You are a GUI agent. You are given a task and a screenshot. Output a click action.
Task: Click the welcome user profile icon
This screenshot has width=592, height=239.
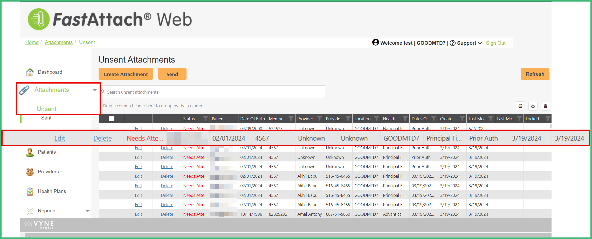[375, 43]
